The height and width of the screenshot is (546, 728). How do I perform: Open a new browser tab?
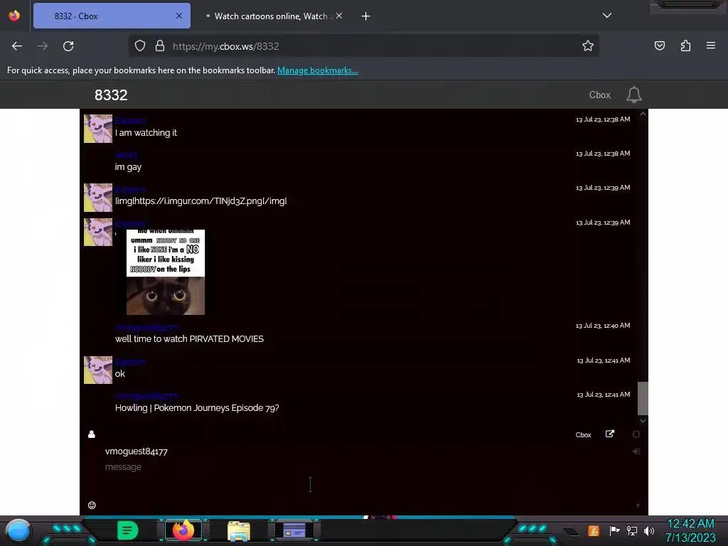(x=366, y=16)
